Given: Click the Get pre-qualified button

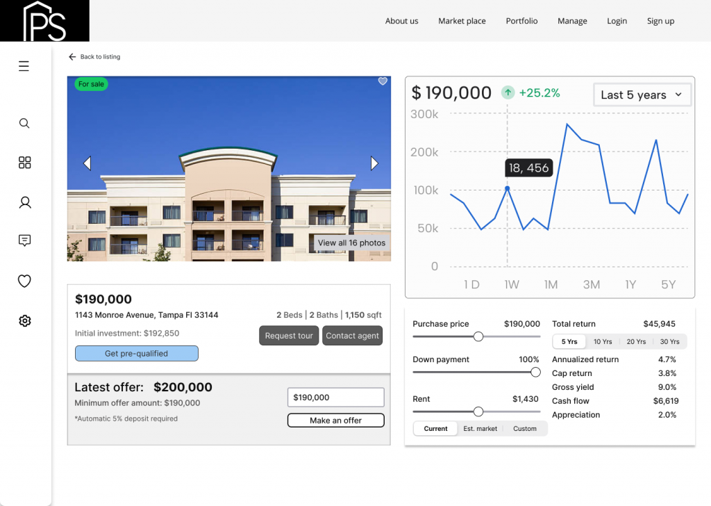Looking at the screenshot, I should (x=136, y=353).
